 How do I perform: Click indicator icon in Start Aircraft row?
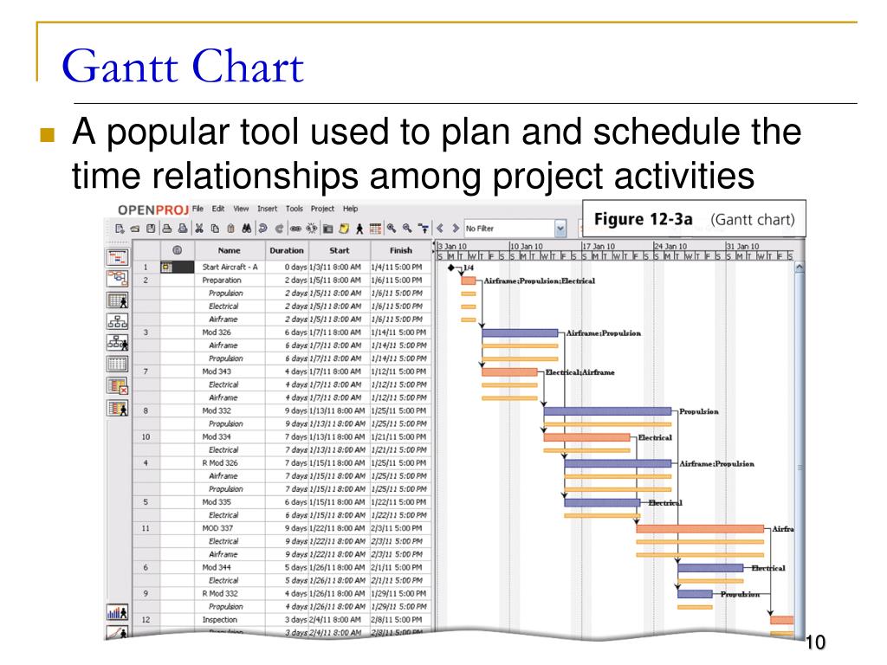point(166,267)
